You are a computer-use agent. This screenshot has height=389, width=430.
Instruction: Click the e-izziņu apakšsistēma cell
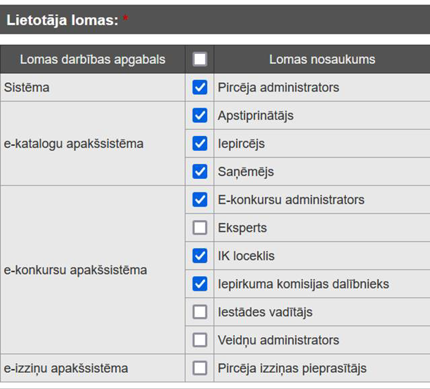click(66, 368)
